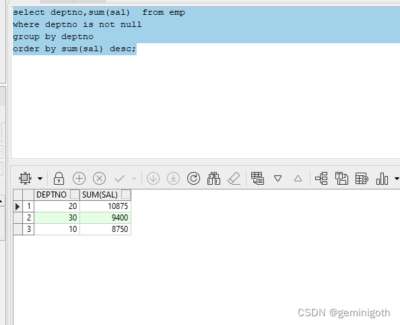Select result row number 1
The image size is (400, 325).
click(28, 206)
